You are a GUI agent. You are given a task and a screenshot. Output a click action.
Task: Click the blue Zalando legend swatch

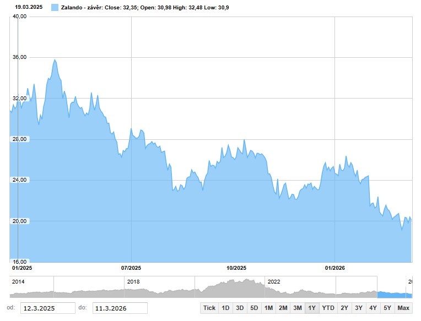click(x=55, y=7)
